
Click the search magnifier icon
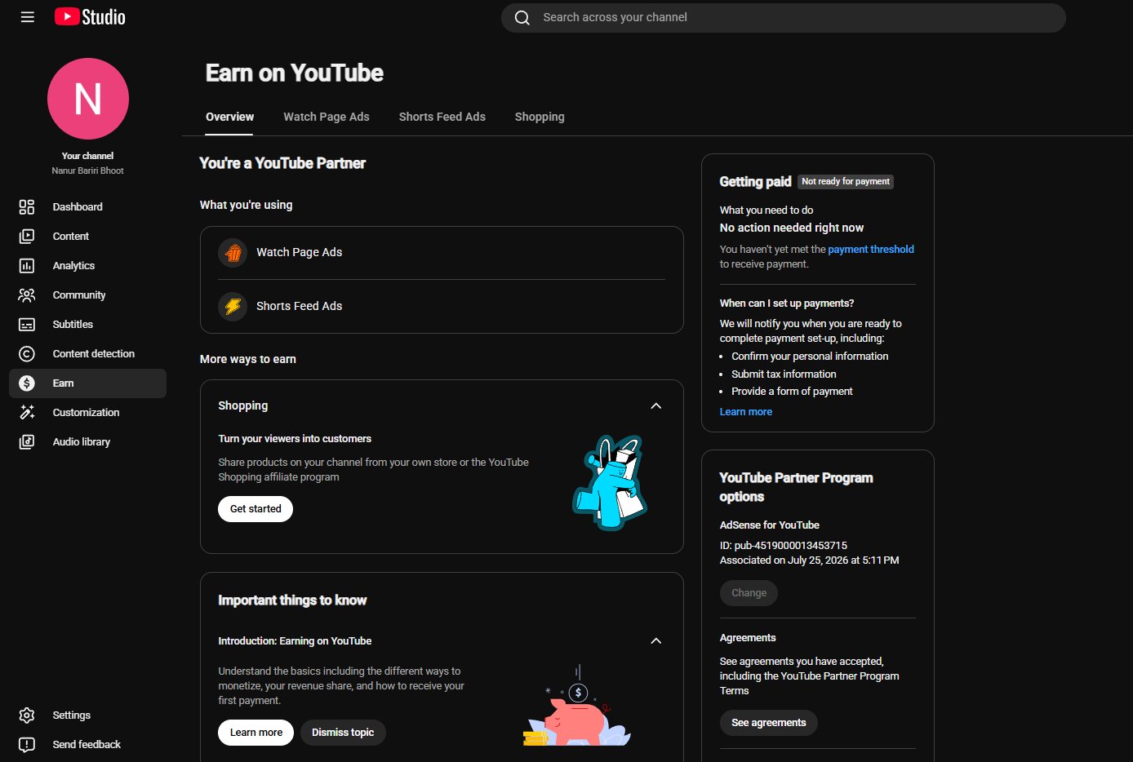tap(522, 17)
